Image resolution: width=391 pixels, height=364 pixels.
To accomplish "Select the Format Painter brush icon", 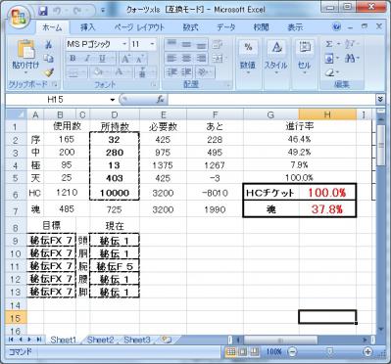I will pos(49,72).
